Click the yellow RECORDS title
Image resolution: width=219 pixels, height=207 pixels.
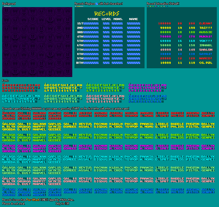tap(107, 14)
